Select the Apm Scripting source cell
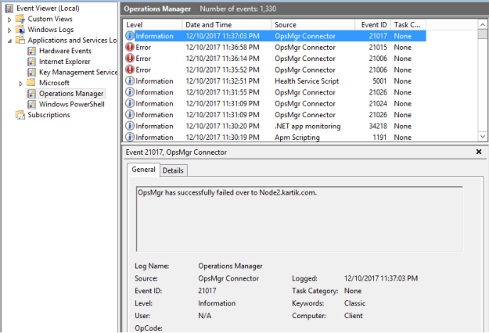489x333 pixels. tap(297, 137)
